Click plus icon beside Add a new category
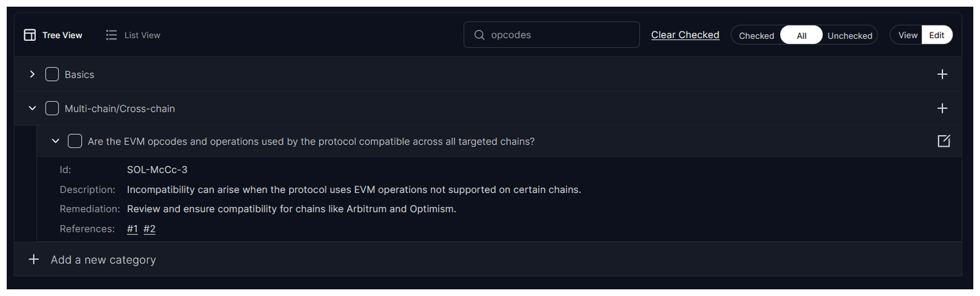This screenshot has width=980, height=296. coord(34,259)
